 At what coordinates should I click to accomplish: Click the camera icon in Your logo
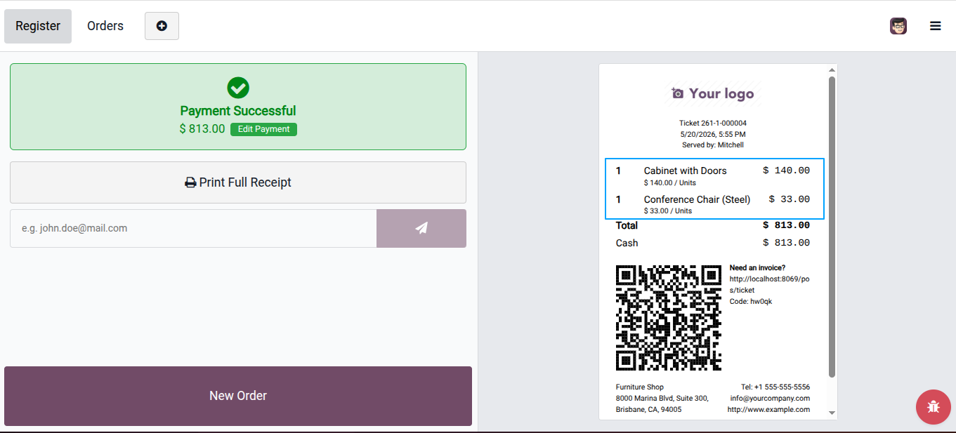point(677,93)
